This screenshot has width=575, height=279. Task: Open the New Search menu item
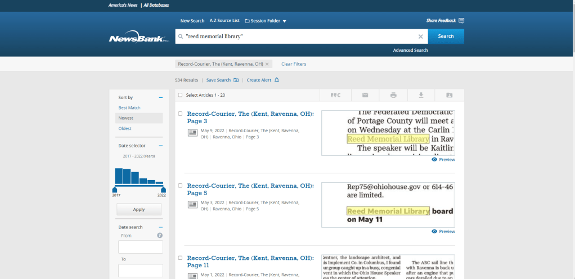(192, 21)
